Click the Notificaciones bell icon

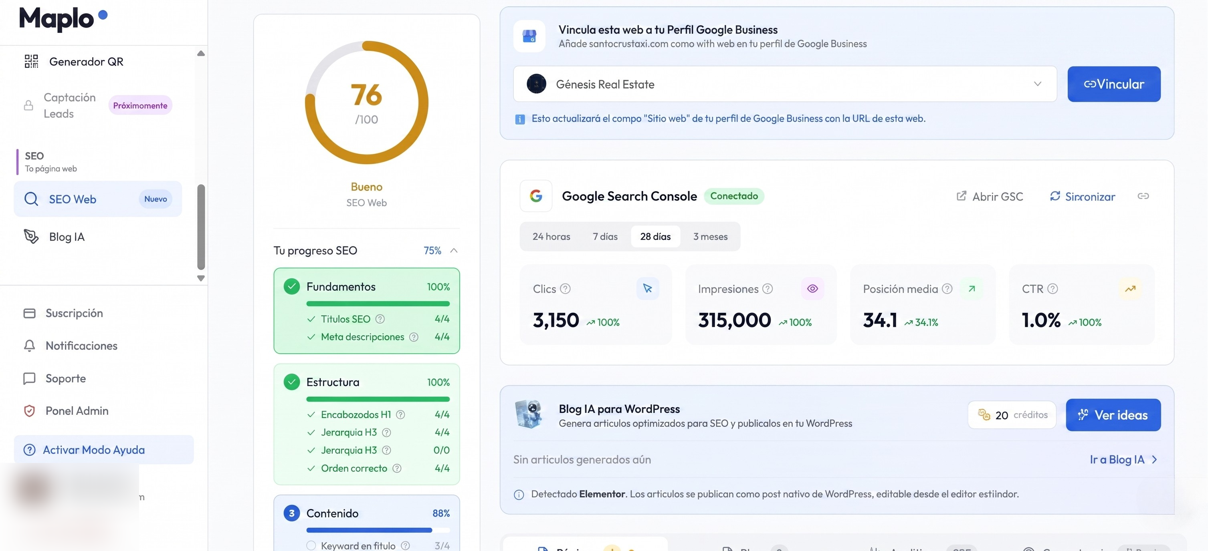point(30,346)
